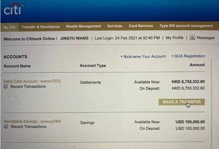Click the Account Name column header
The height and width of the screenshot is (149, 219).
17,66
